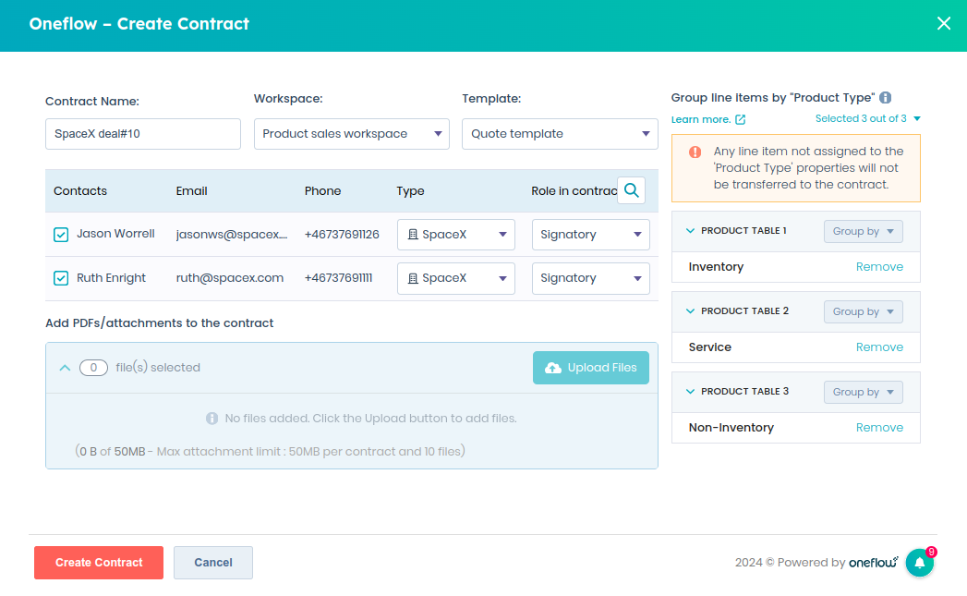Remove Non-Inventory from Product Table 3
This screenshot has height=596, width=967.
[879, 428]
